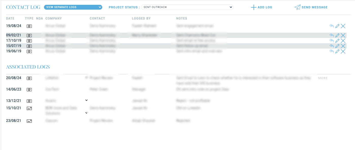Delete the 09/02/21 log entry
This screenshot has width=355, height=150.
[343, 35]
